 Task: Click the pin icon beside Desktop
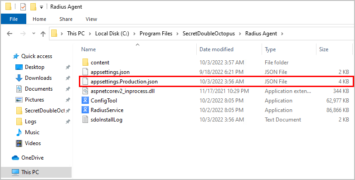click(68, 67)
